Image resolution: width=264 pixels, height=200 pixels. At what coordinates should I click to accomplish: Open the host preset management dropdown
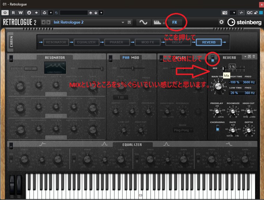point(101,13)
